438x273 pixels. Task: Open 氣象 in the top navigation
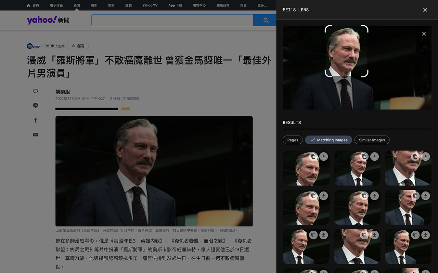[111, 5]
